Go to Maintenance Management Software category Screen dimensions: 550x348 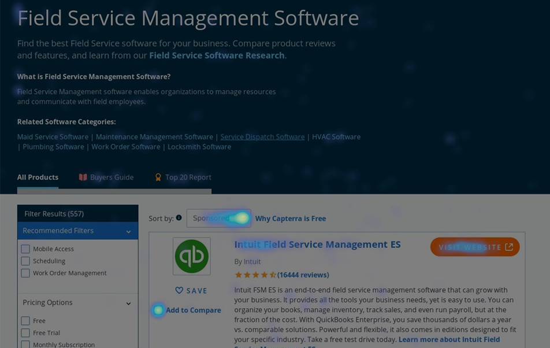(x=154, y=137)
